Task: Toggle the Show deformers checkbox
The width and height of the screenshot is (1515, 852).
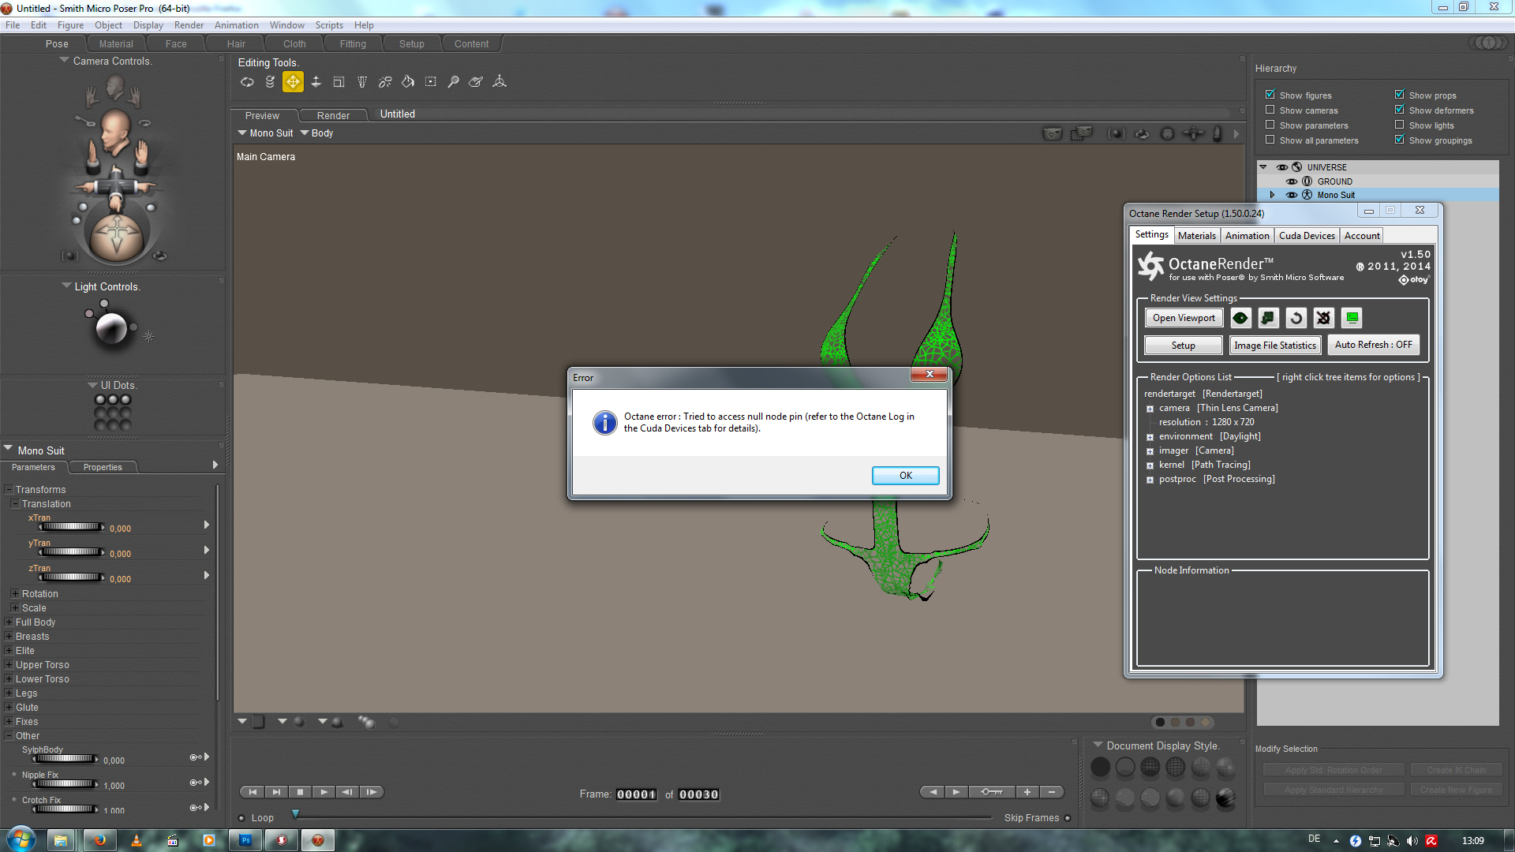Action: pyautogui.click(x=1400, y=110)
